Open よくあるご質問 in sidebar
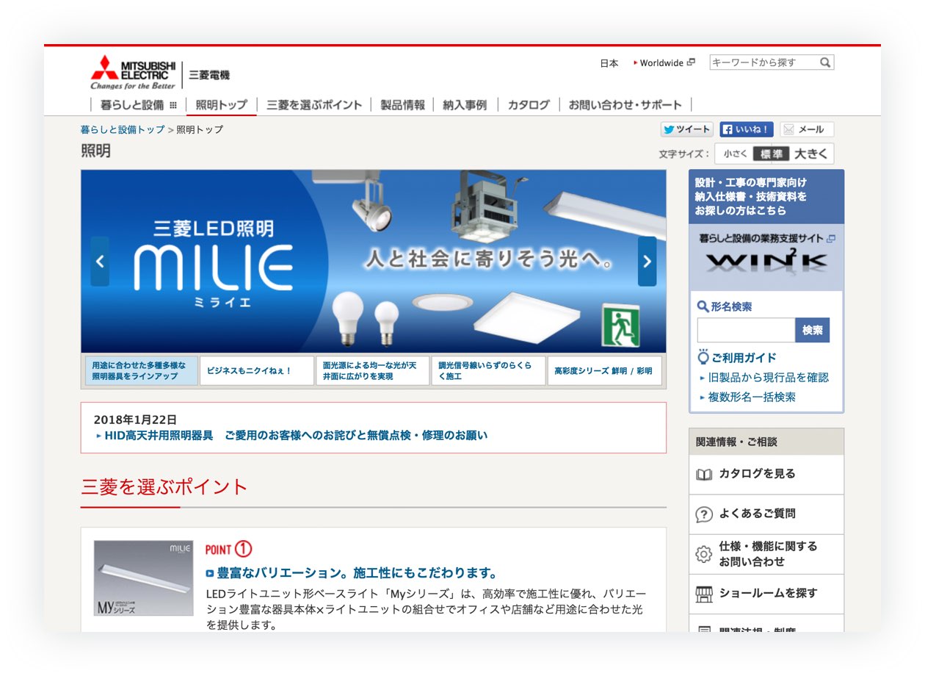Image resolution: width=925 pixels, height=676 pixels. (x=766, y=514)
